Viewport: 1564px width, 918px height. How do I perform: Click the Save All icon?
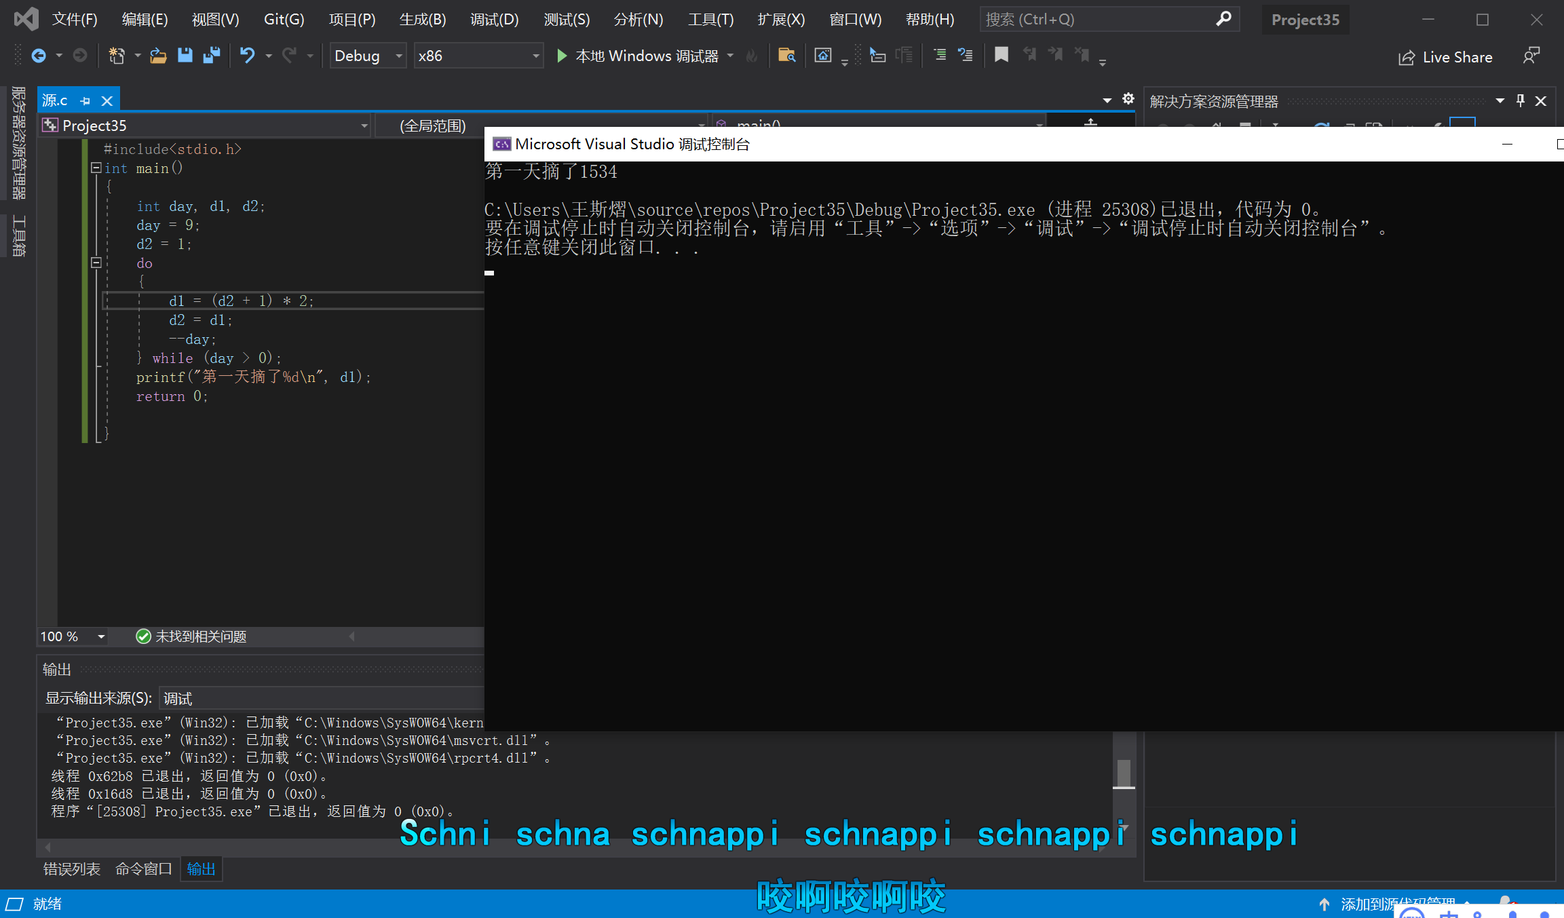point(212,56)
